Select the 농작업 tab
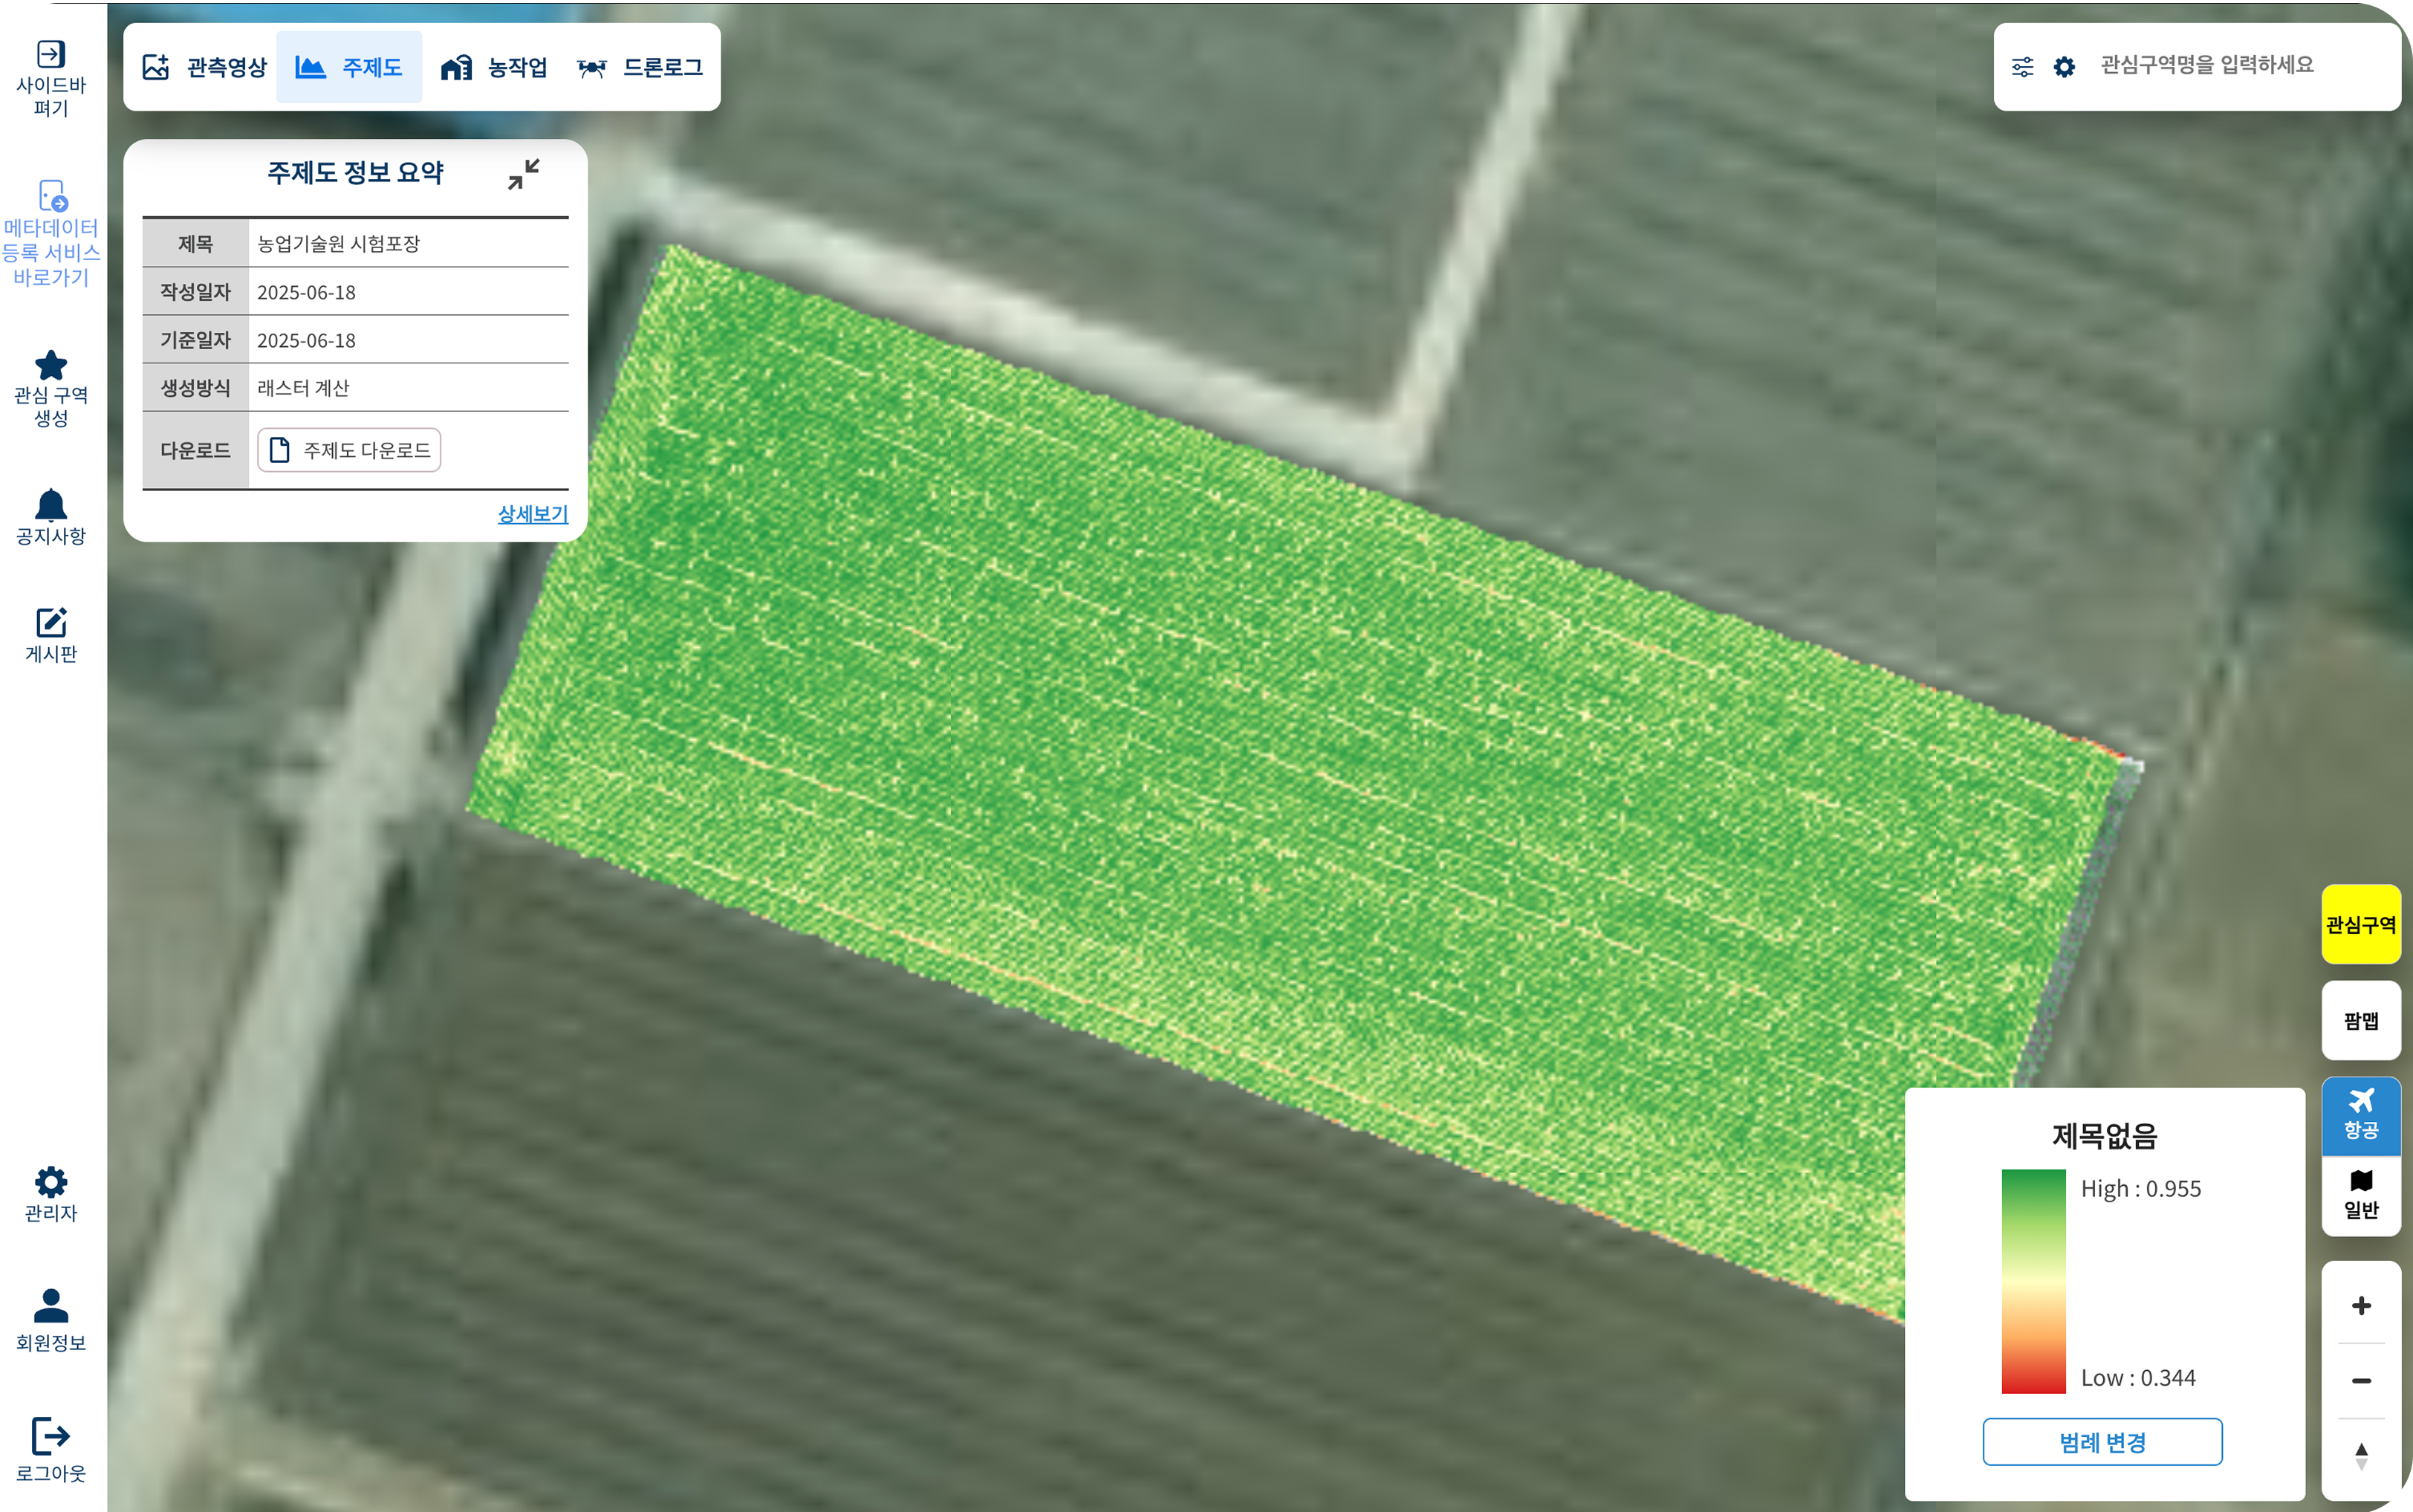2413x1512 pixels. pyautogui.click(x=495, y=67)
